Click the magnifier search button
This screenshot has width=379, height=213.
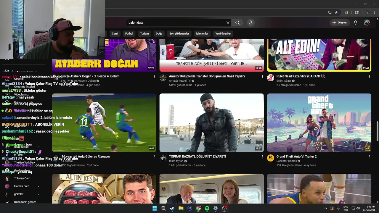(237, 22)
